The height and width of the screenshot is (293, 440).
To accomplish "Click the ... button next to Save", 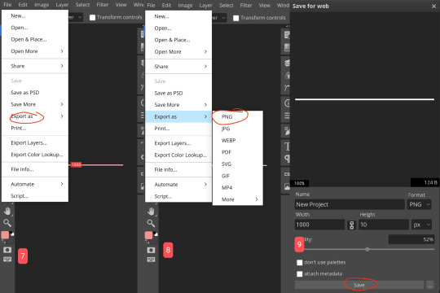I will 430,285.
